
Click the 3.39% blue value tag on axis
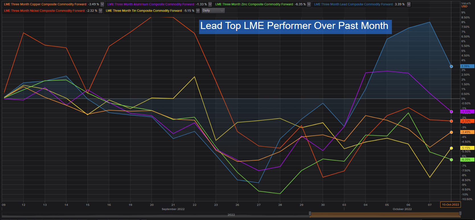click(467, 66)
